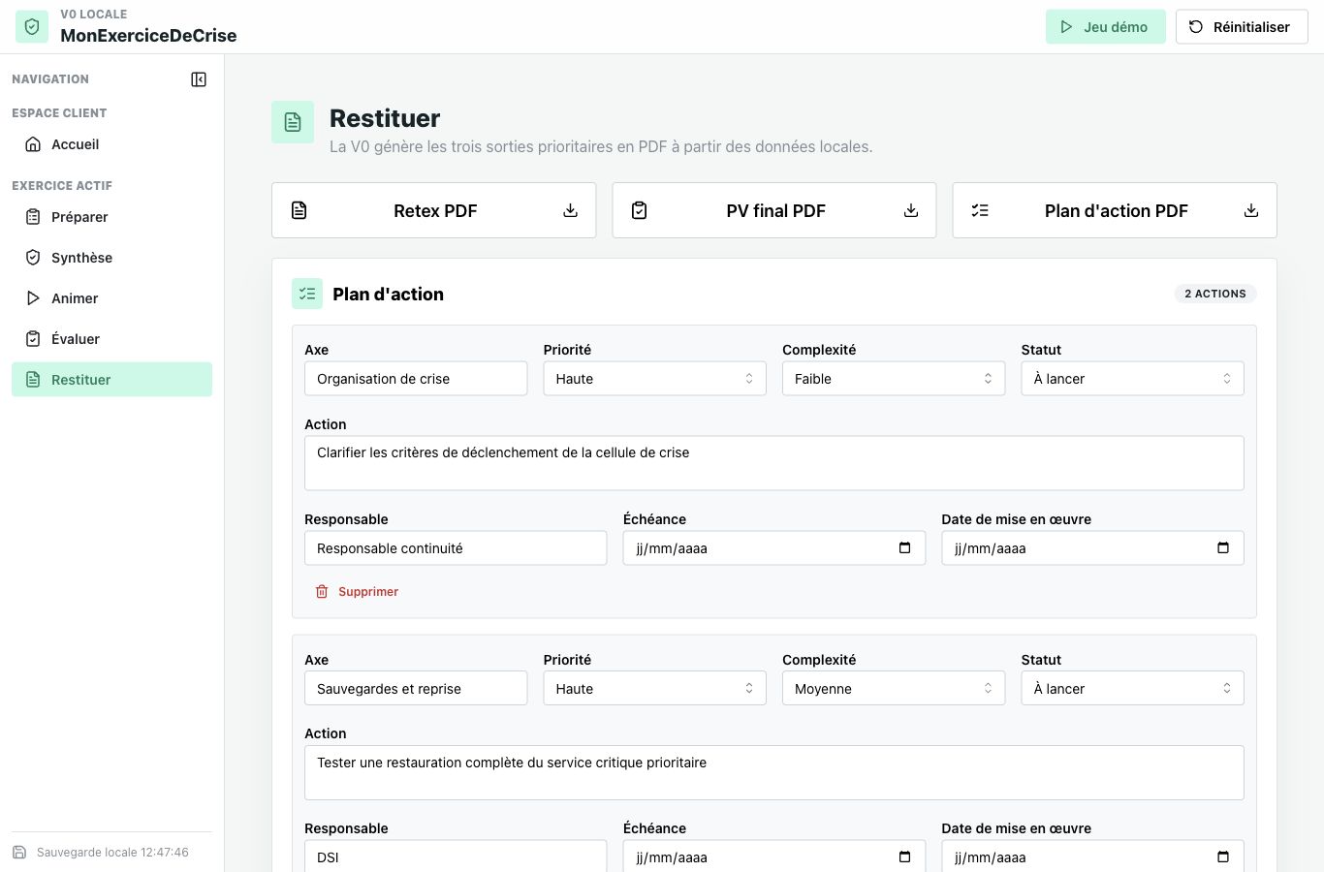Navigate to Synthèse in the sidebar
The width and height of the screenshot is (1324, 872).
[111, 258]
